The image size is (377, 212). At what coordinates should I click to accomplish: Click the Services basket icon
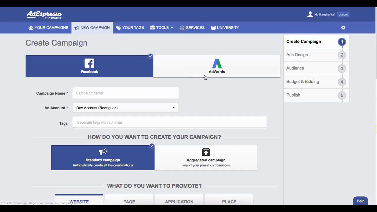(x=182, y=28)
